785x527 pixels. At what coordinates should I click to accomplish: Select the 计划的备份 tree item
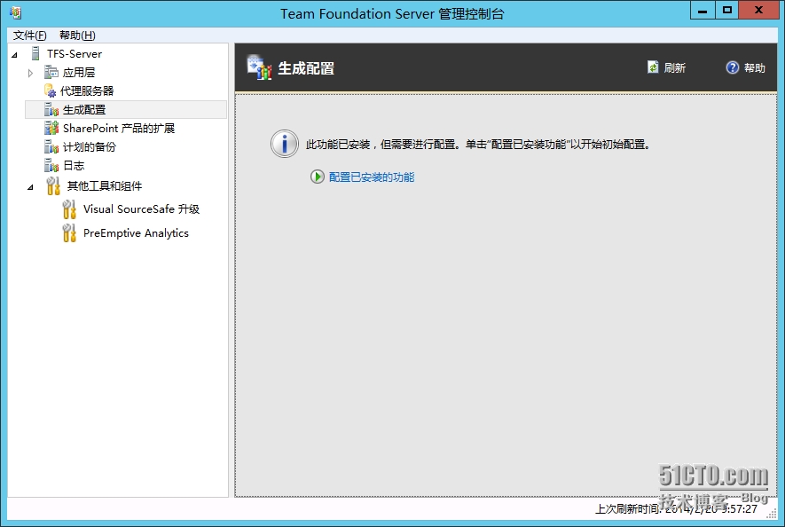89,146
